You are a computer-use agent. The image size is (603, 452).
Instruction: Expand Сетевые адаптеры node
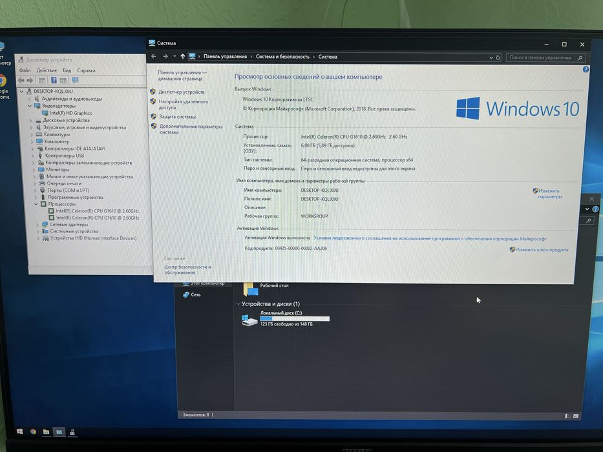37,225
